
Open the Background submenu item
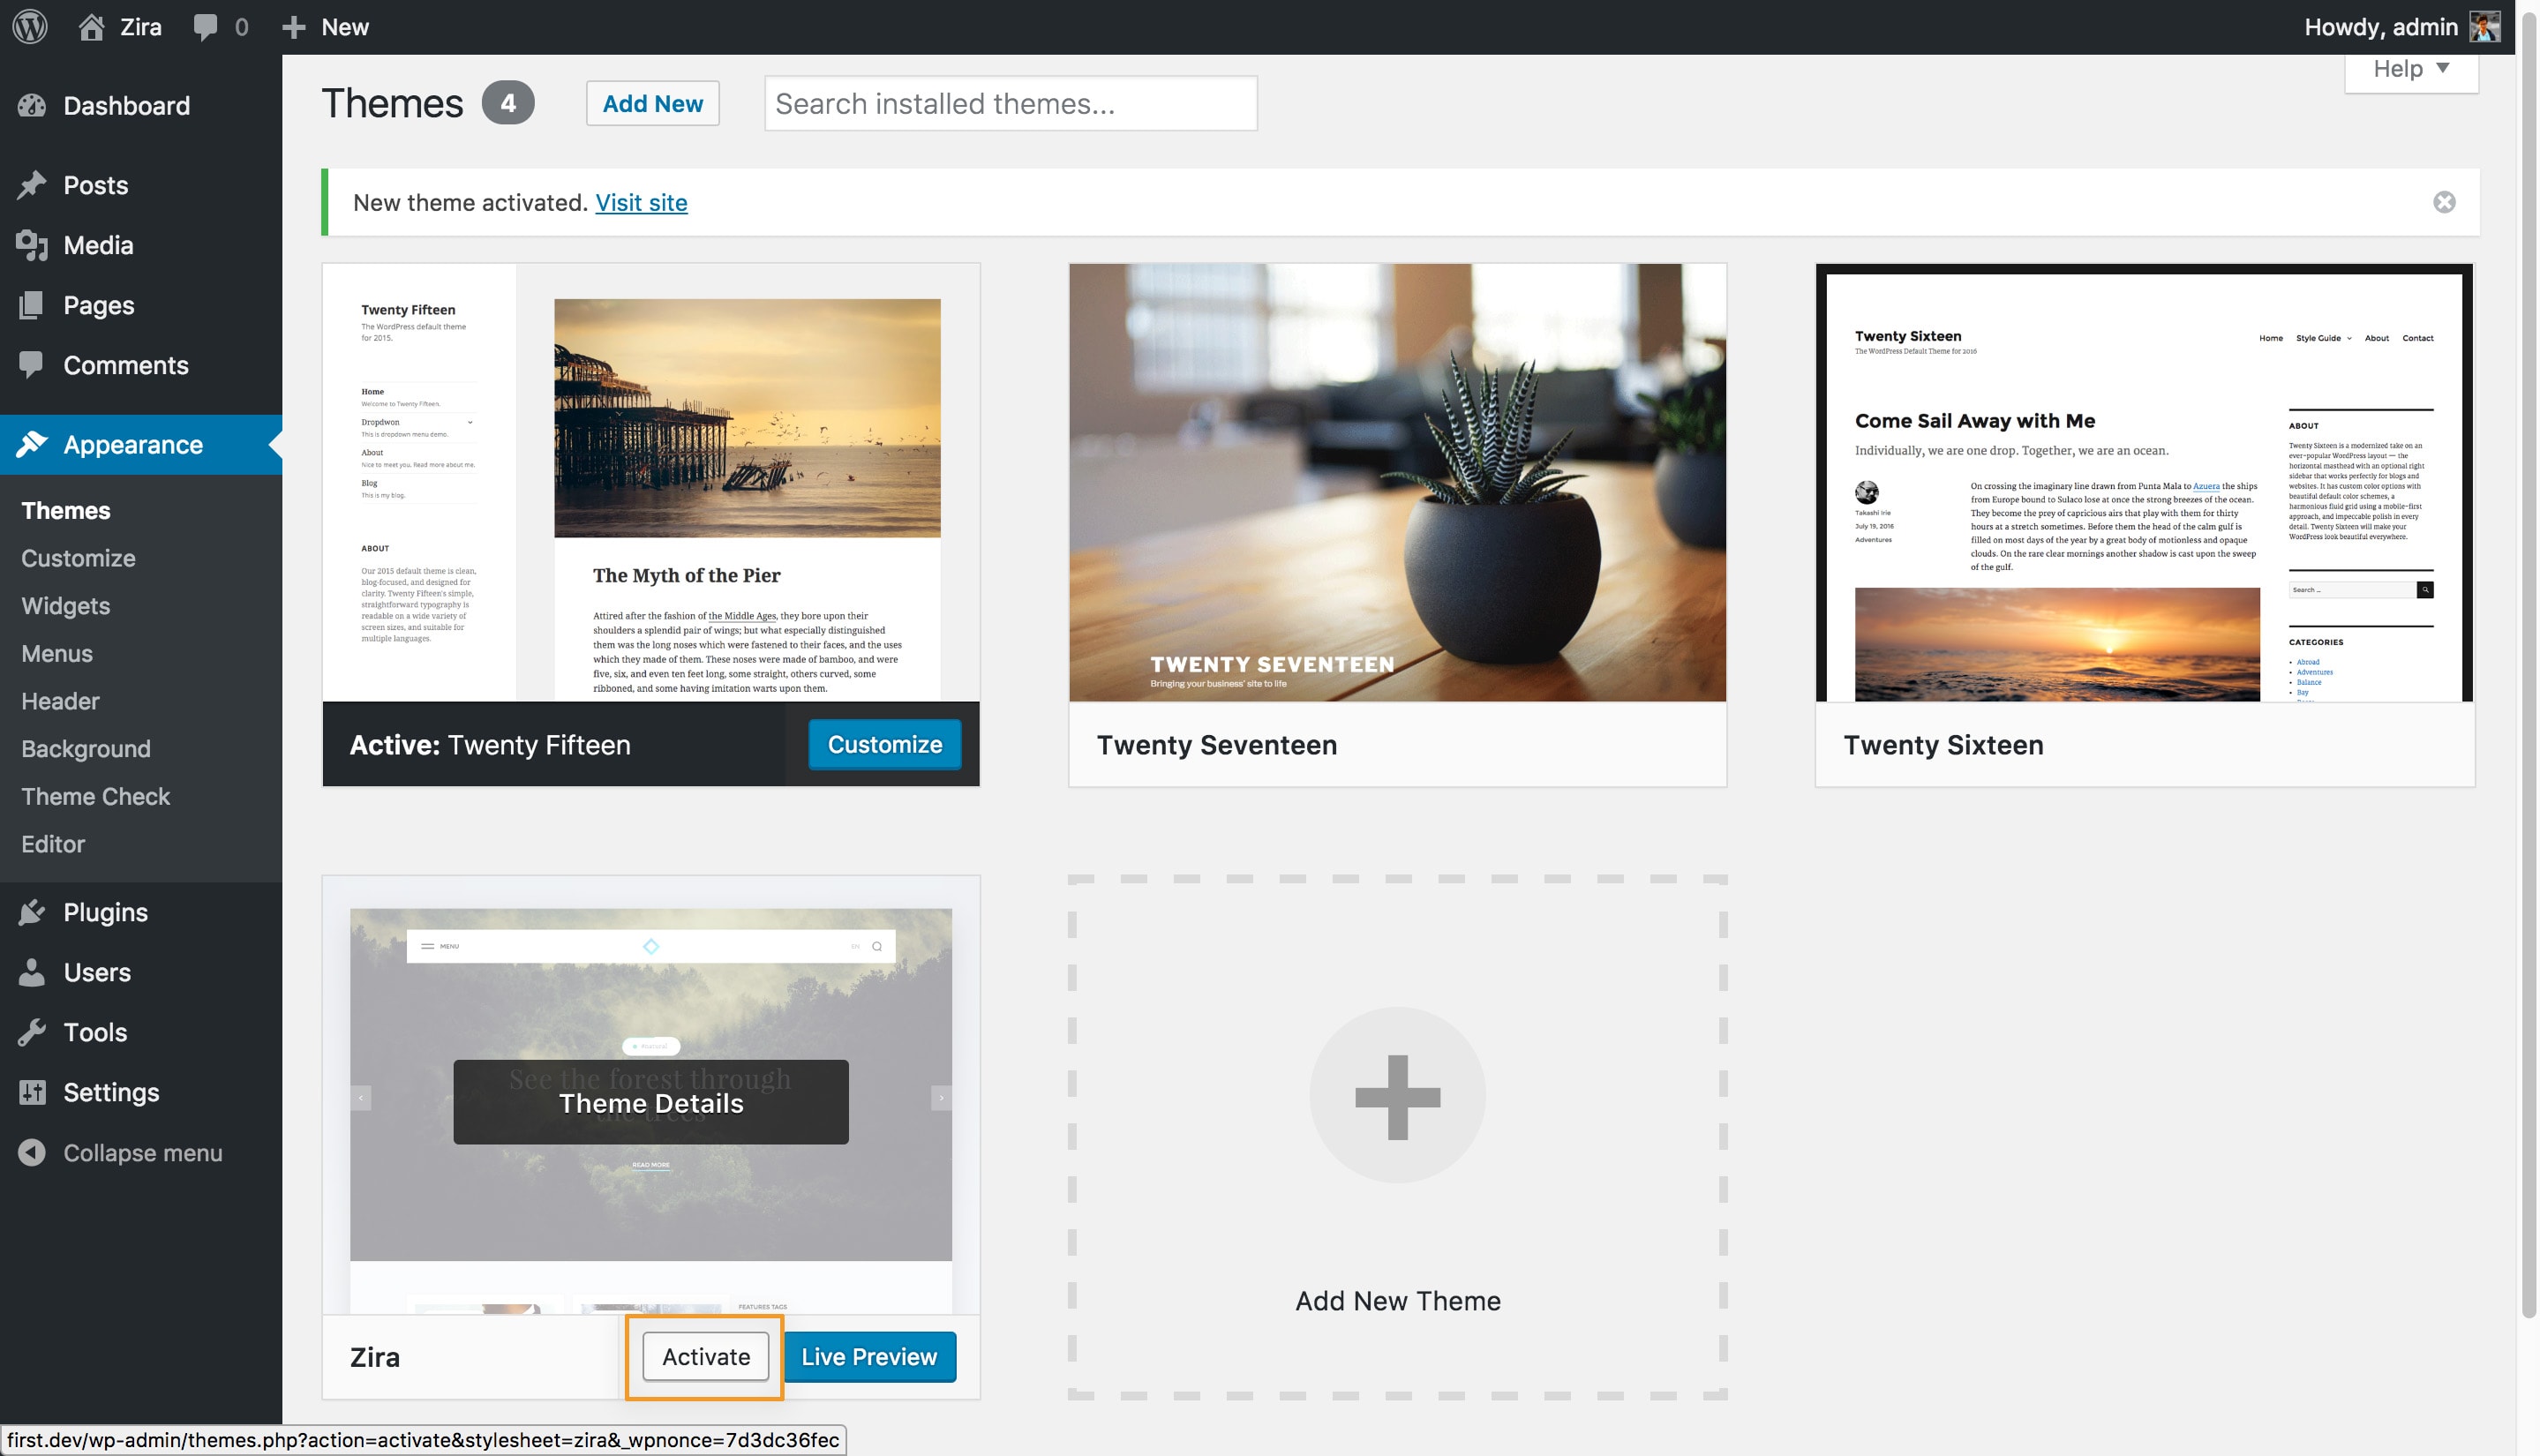[86, 749]
